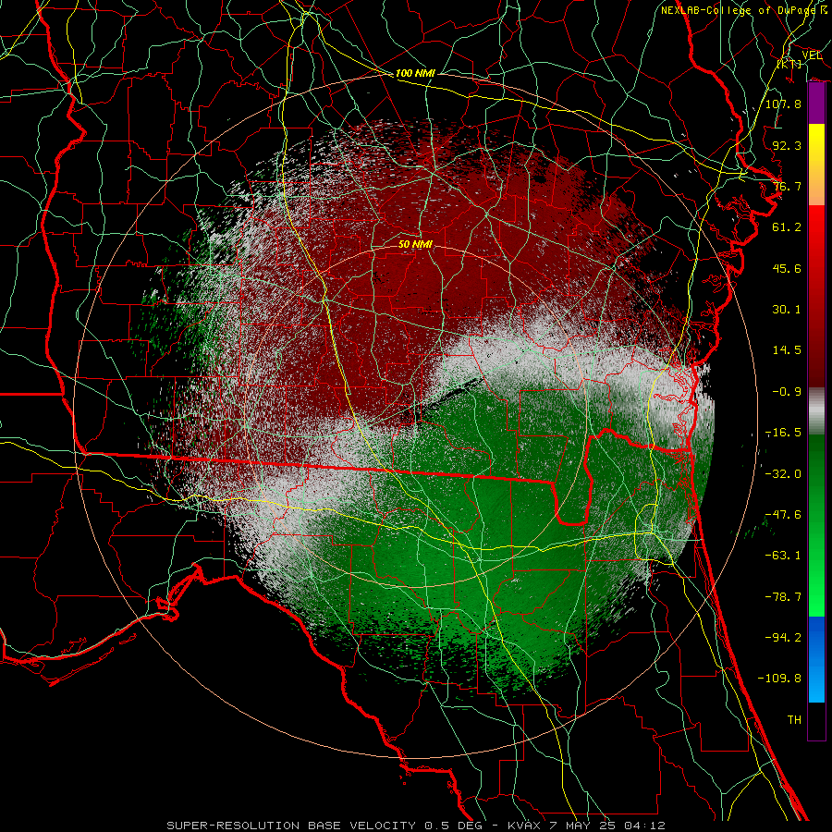Image resolution: width=832 pixels, height=832 pixels.
Task: Click the -78.7 velocity legend value
Action: point(783,597)
